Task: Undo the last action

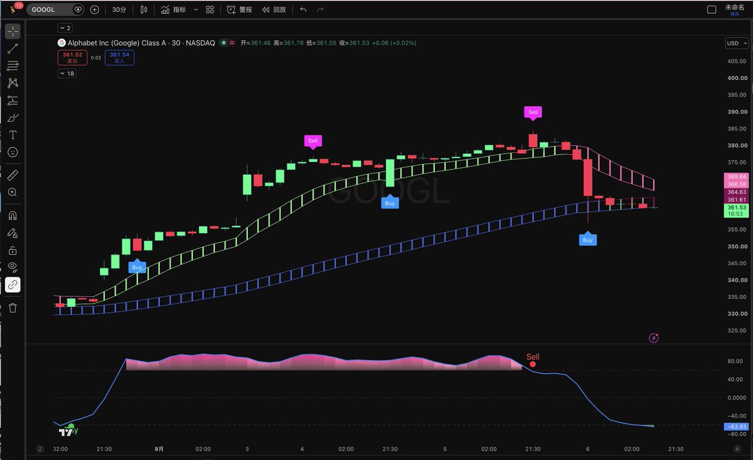Action: pos(304,10)
